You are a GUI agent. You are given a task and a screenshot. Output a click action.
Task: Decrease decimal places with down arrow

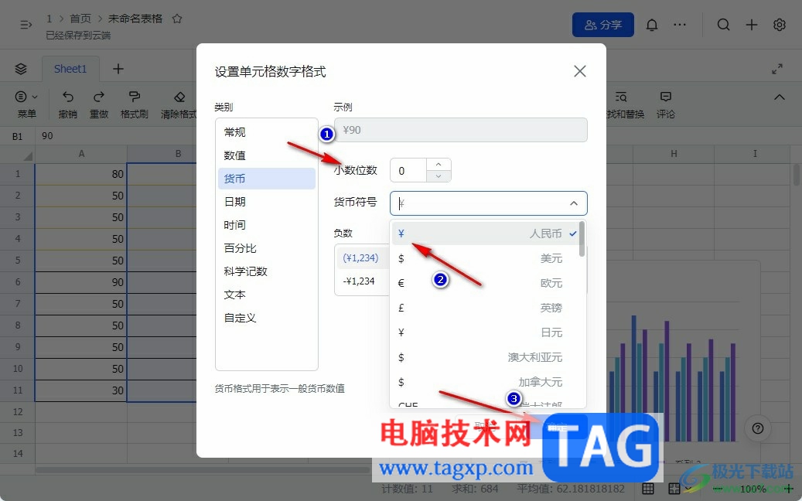point(439,176)
